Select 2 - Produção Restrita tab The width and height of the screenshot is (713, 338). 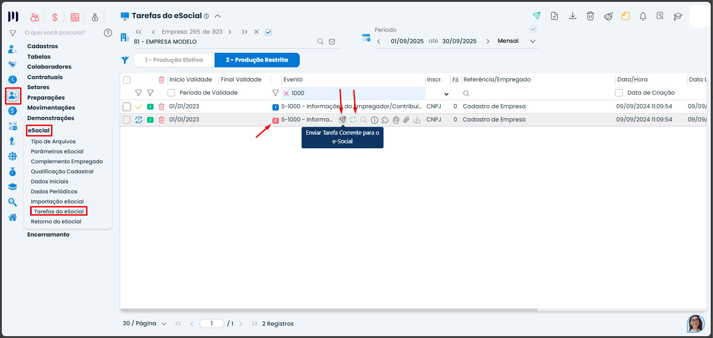tap(257, 60)
